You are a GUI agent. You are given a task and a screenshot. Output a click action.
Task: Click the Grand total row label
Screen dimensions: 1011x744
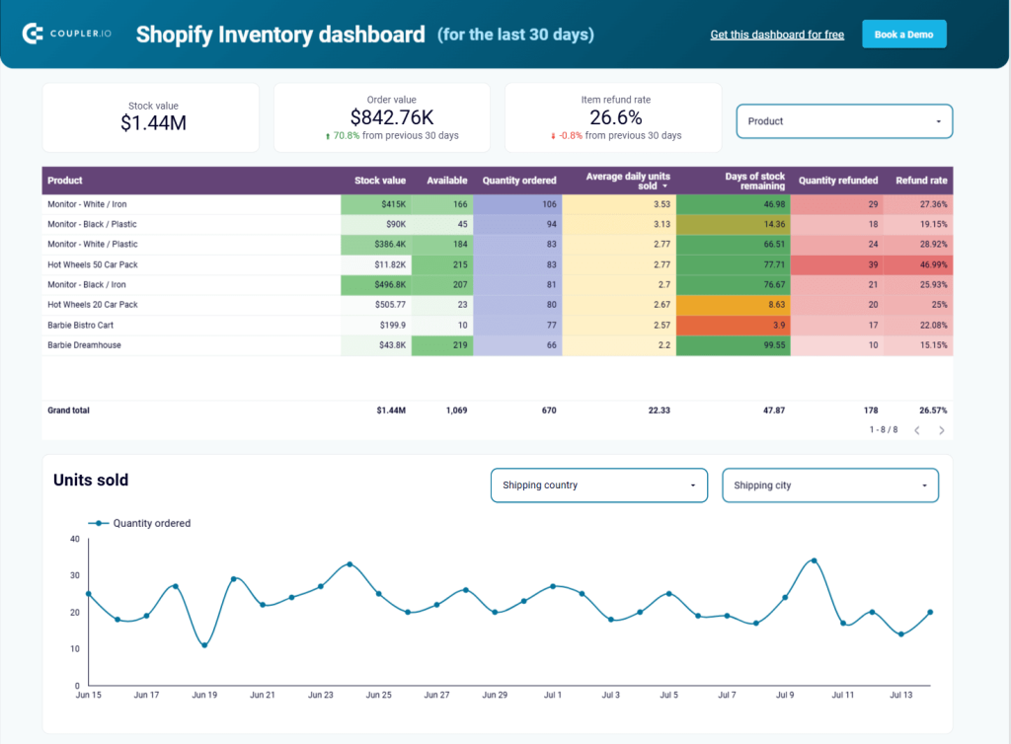[x=68, y=410]
